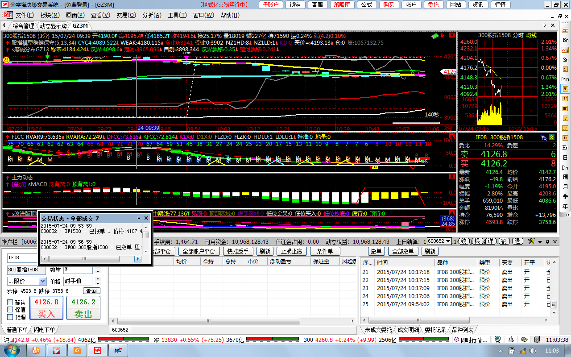Switch chart to 30-minute period icon

tap(565, 128)
